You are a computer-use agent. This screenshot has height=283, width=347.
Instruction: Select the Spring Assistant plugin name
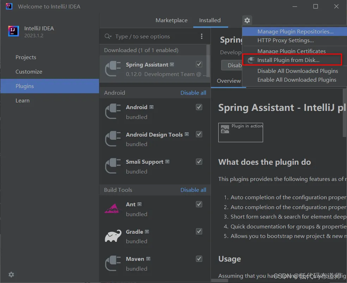tap(147, 64)
